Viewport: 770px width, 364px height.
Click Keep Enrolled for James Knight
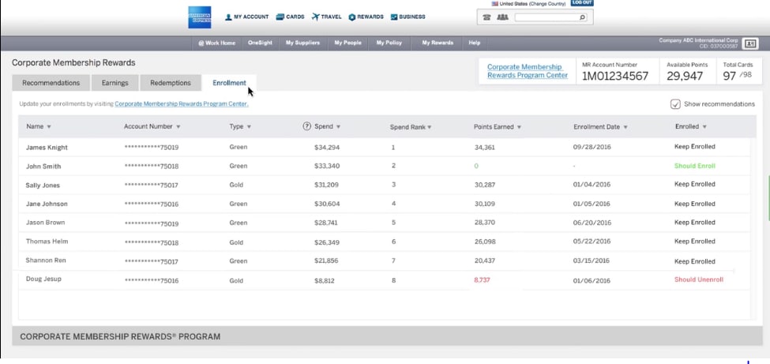click(695, 146)
